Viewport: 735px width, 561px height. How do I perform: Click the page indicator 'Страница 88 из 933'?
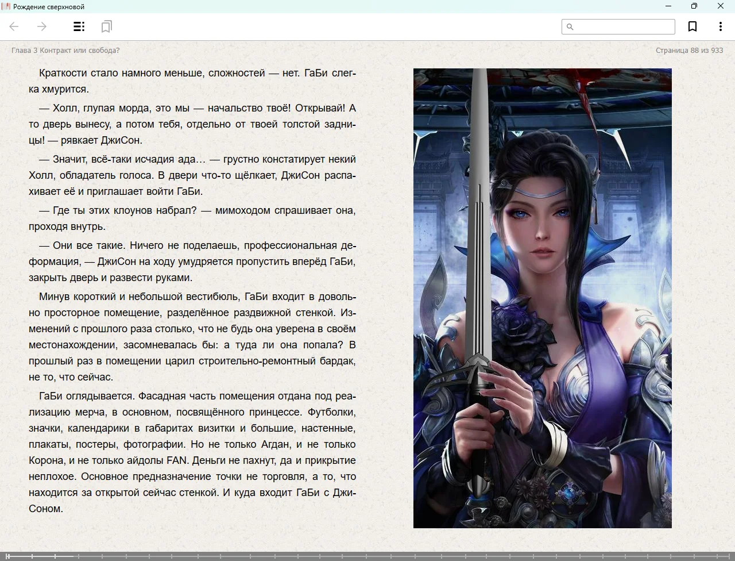(689, 51)
